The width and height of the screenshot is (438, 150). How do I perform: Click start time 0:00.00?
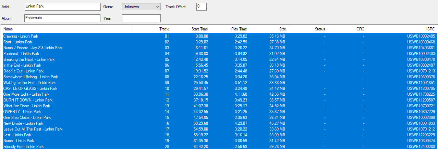pos(202,36)
